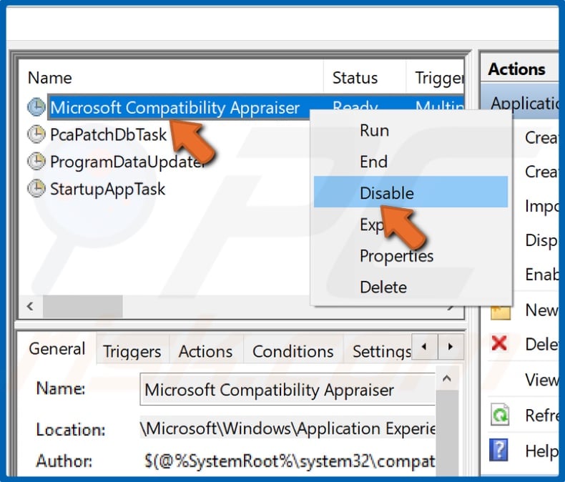565x482 pixels.
Task: Sort tasks by the Name column header
Action: coord(171,78)
